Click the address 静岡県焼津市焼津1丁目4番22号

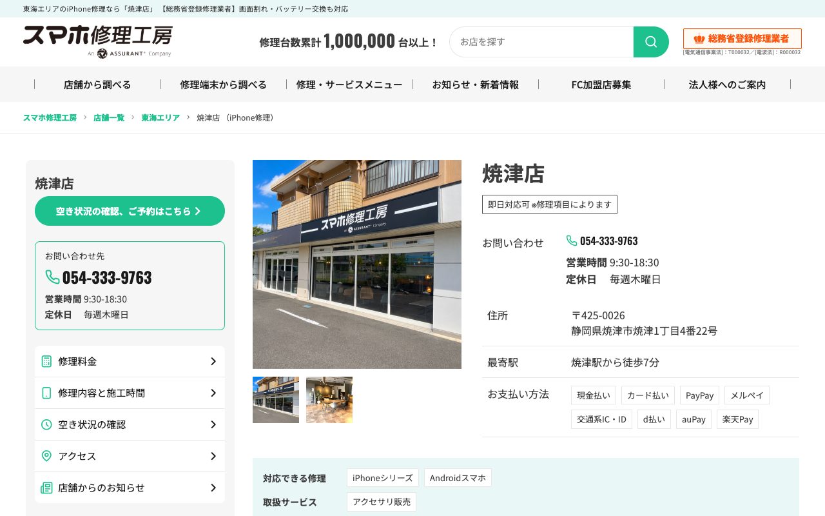coord(644,331)
